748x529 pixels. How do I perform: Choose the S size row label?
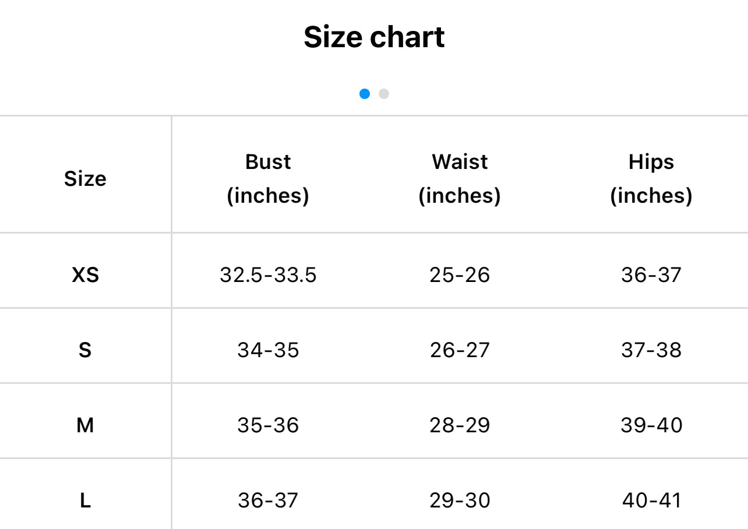pyautogui.click(x=85, y=350)
